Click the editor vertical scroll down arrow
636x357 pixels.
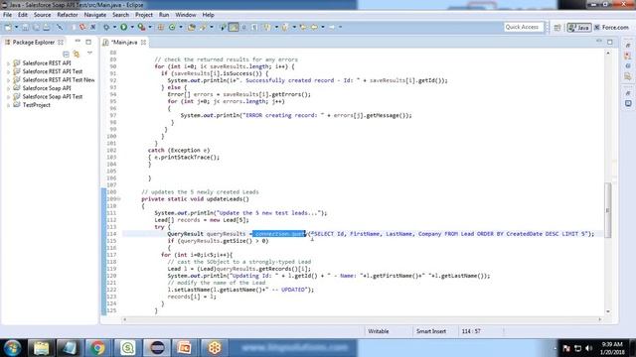pos(607,311)
